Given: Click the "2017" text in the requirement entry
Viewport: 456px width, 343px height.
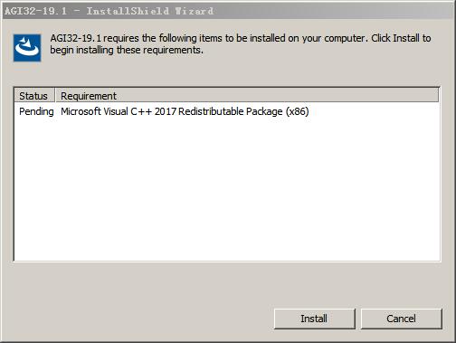Looking at the screenshot, I should tap(166, 111).
